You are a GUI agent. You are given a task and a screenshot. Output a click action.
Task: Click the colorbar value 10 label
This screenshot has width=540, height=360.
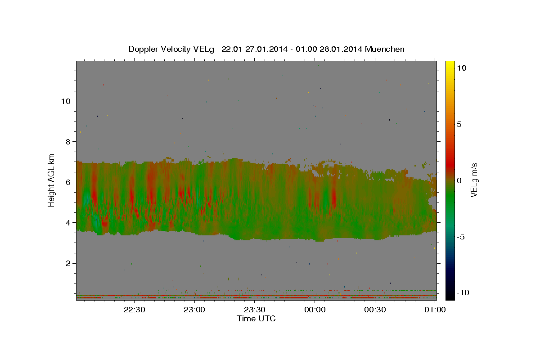pyautogui.click(x=461, y=68)
